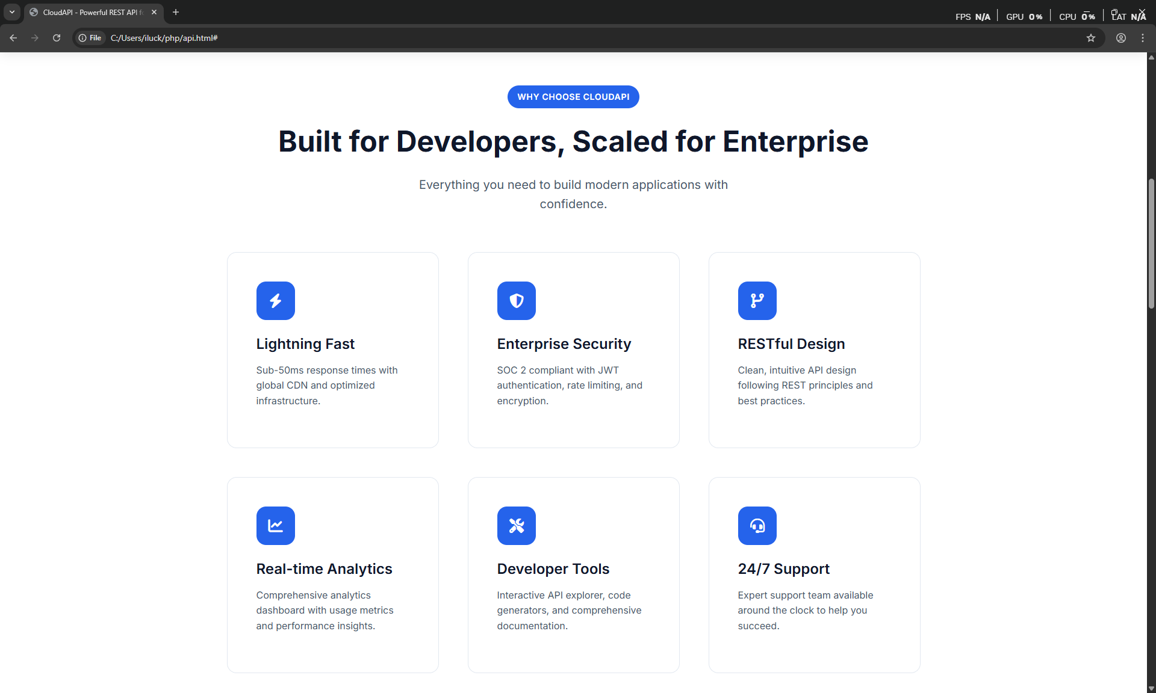
Task: Click the Why Choose CloudAPI badge
Action: 573,97
